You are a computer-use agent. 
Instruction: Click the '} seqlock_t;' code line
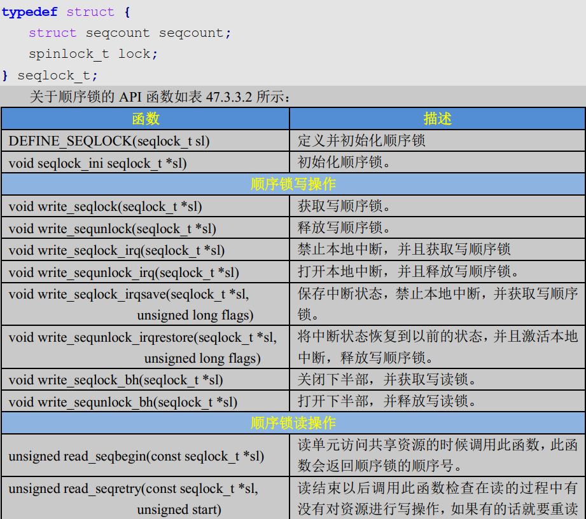click(x=50, y=76)
